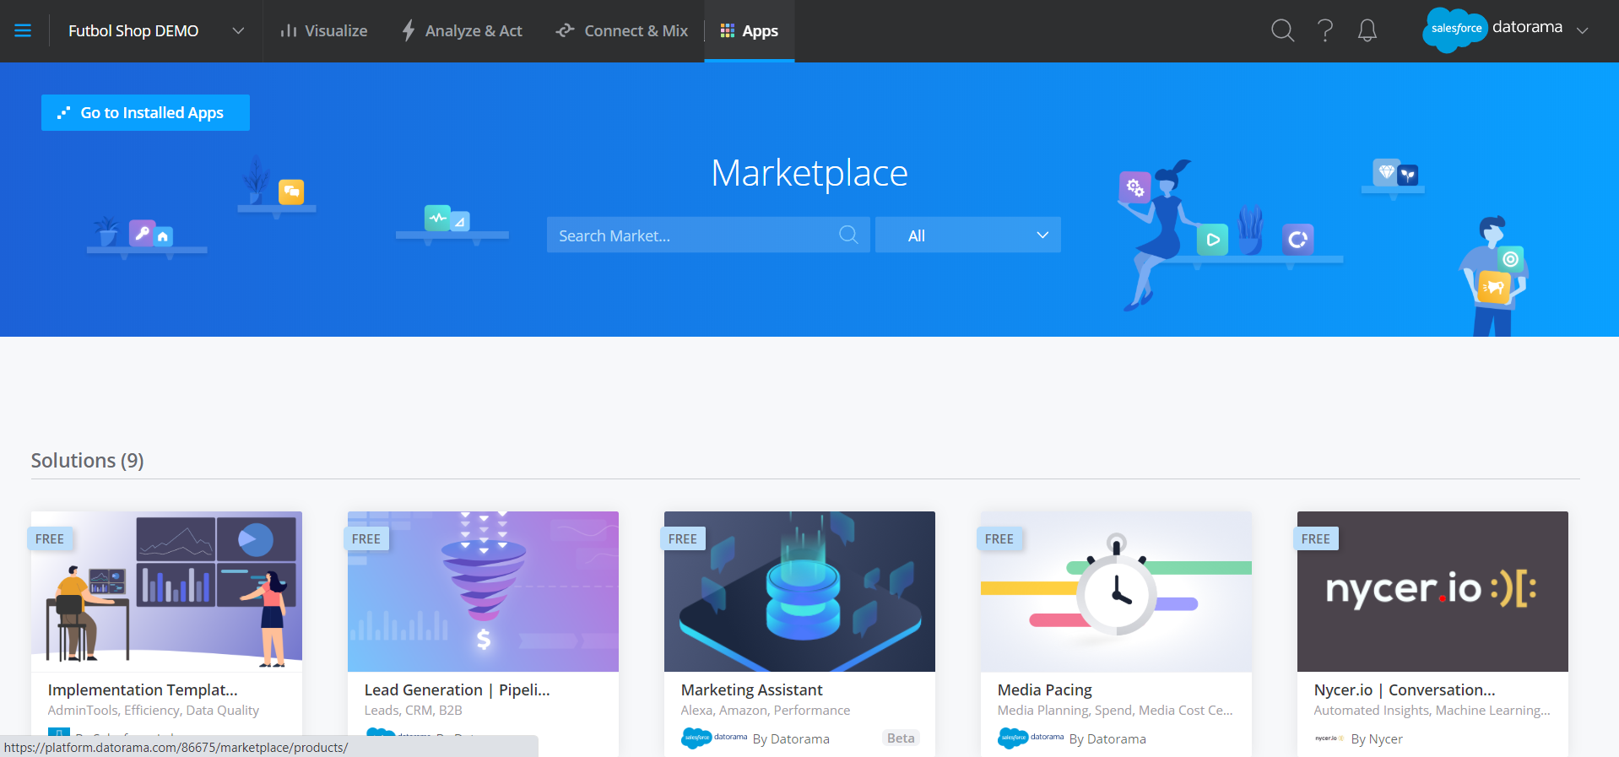Open the Lead Generation funnel thumbnail
This screenshot has height=757, width=1619.
tap(483, 592)
